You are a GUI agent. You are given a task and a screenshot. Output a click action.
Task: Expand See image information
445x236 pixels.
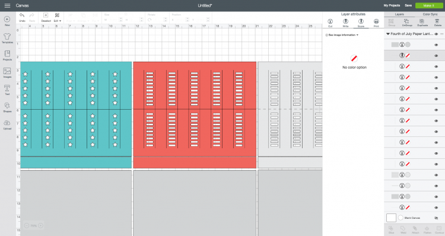pos(342,35)
